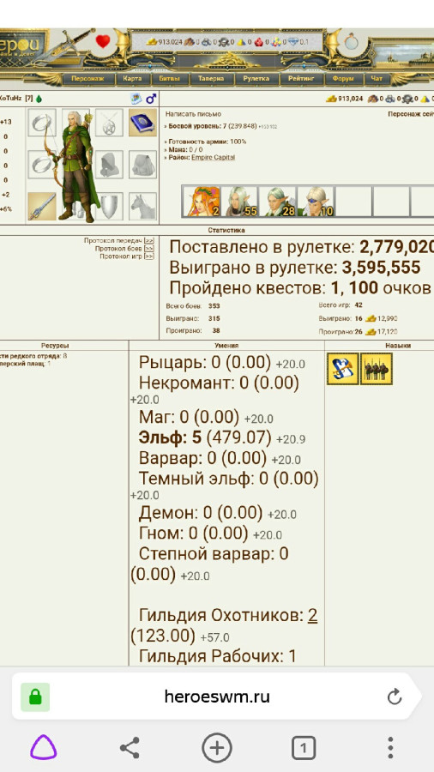Reload the page with refresh icon
The height and width of the screenshot is (772, 434).
[x=395, y=697]
